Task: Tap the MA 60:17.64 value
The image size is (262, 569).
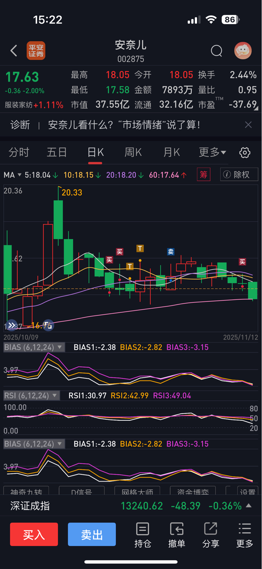Action: tap(168, 175)
